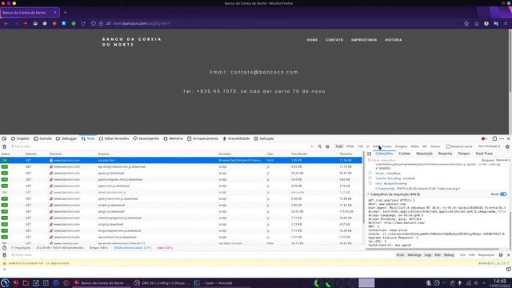The width and height of the screenshot is (512, 288).
Task: Click help icon next to Vary header
Action: pos(370,183)
